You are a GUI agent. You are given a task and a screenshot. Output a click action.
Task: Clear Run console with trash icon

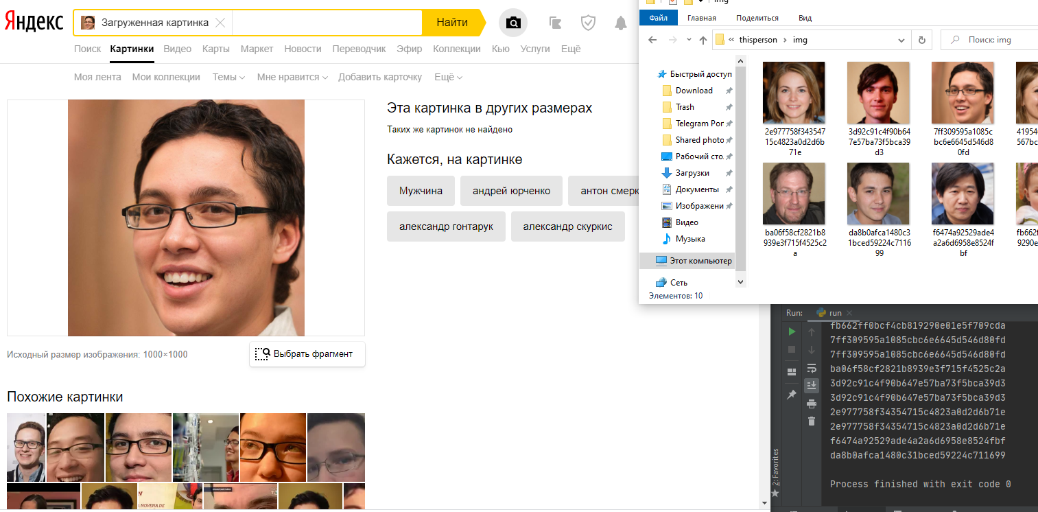[x=812, y=421]
